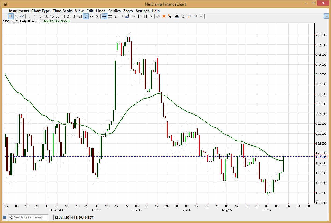Click the zoom in magnifier icon
331x223 pixels.
[190, 16]
